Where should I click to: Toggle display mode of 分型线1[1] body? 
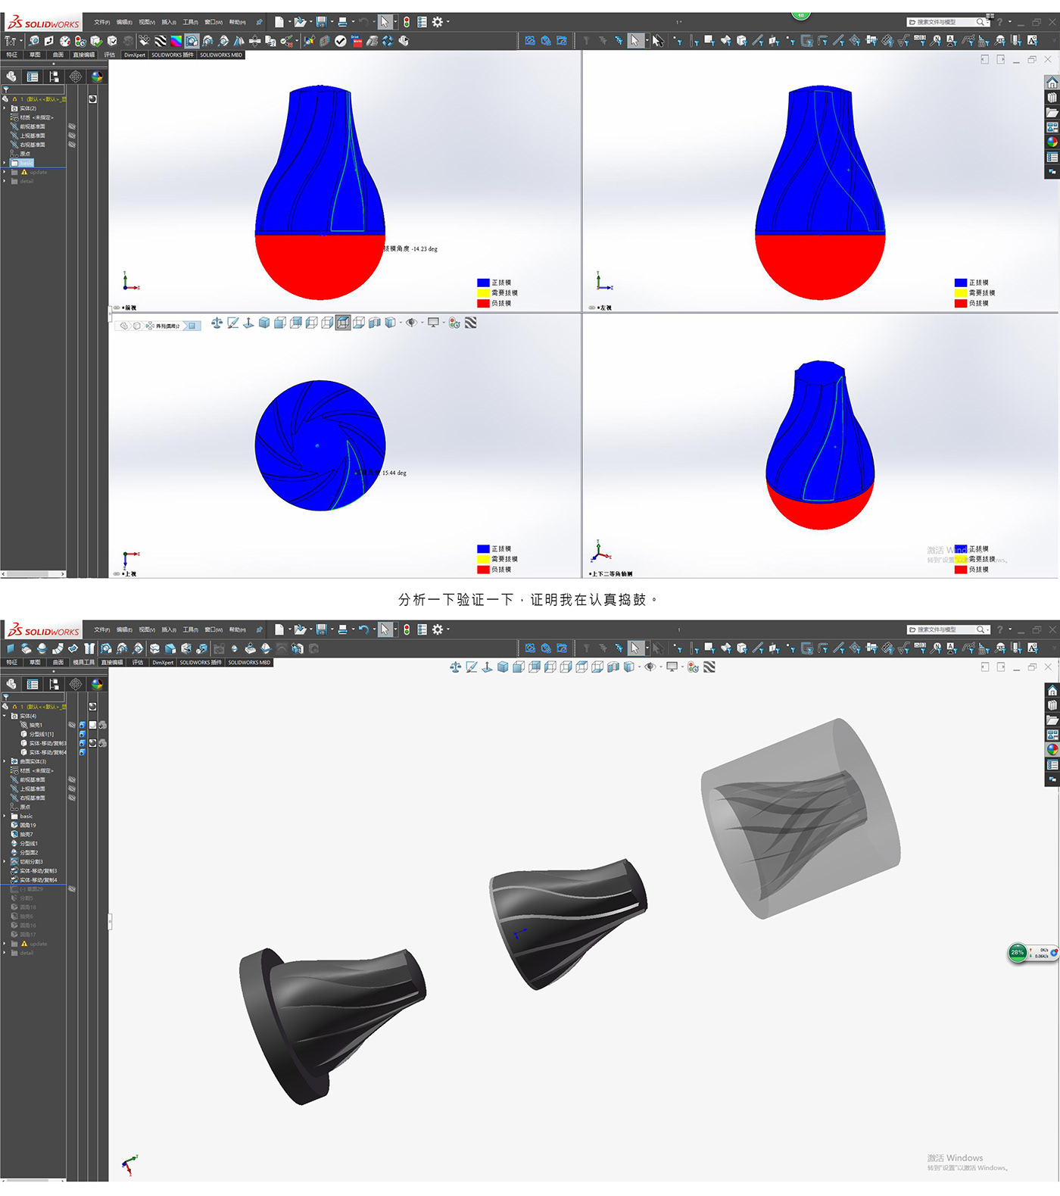tap(82, 734)
